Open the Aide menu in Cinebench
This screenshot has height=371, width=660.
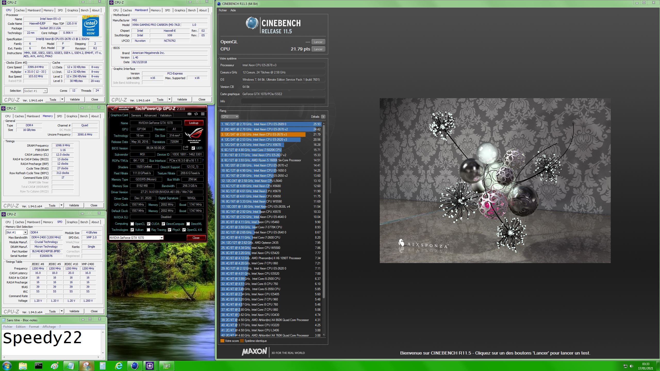click(x=233, y=10)
